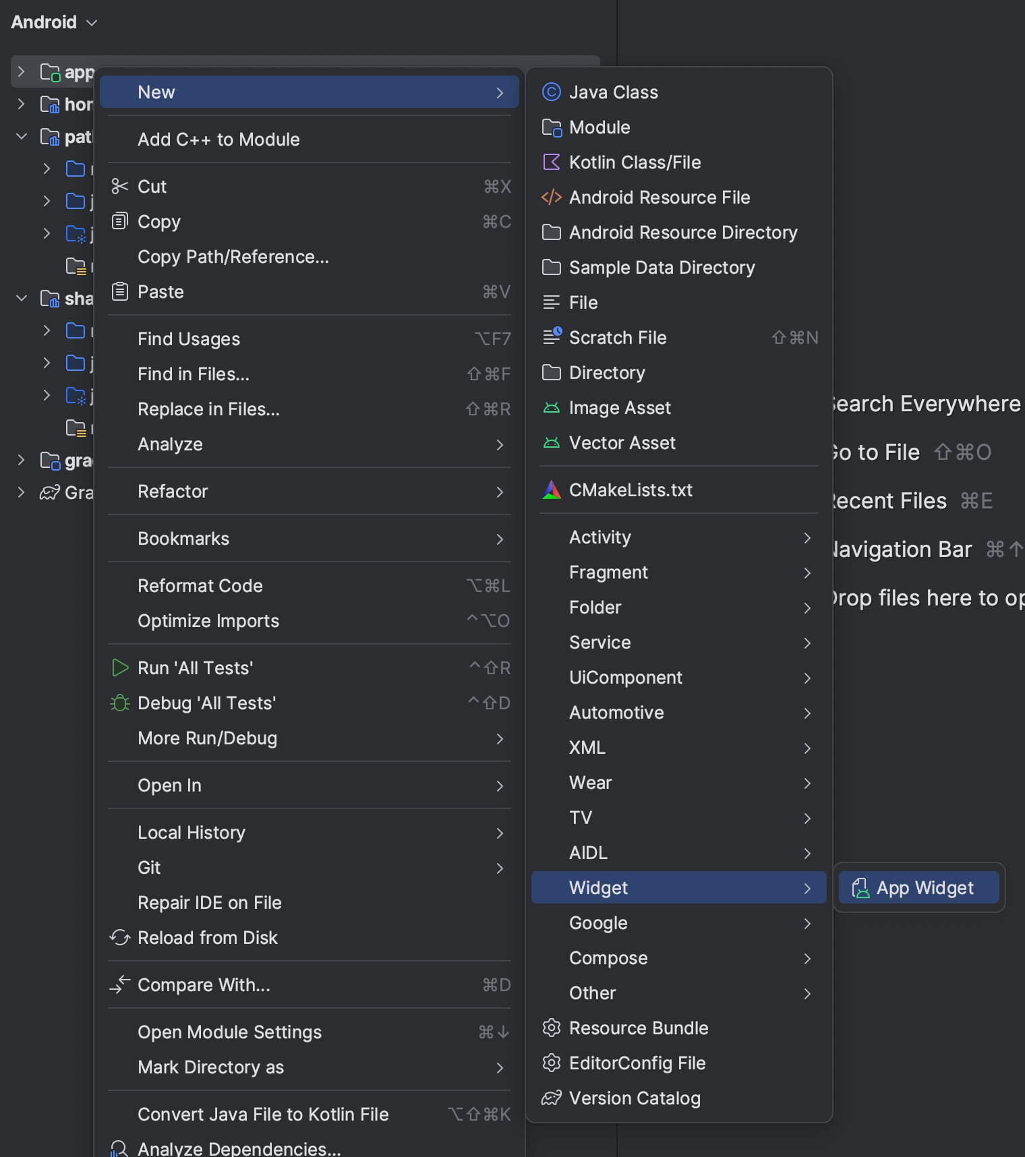Screen dimensions: 1025x1157
Task: Click the Kotlin Class/File icon
Action: 552,162
